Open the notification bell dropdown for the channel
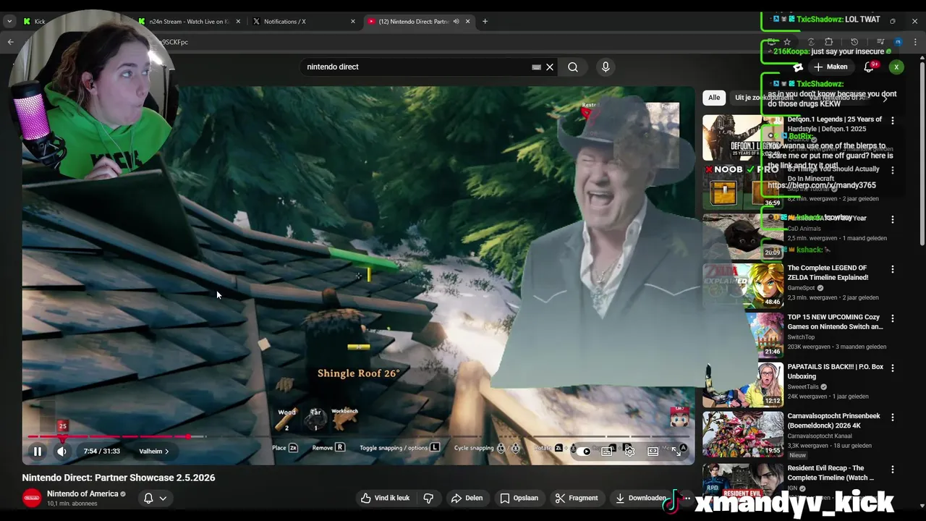 click(x=156, y=498)
